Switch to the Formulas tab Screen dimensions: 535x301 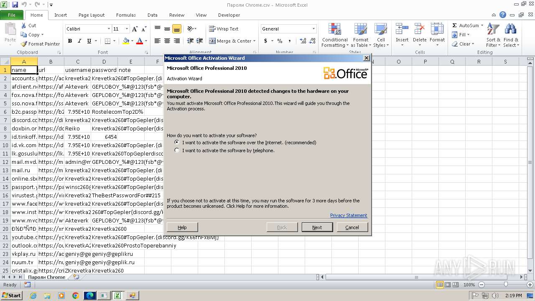(x=126, y=15)
